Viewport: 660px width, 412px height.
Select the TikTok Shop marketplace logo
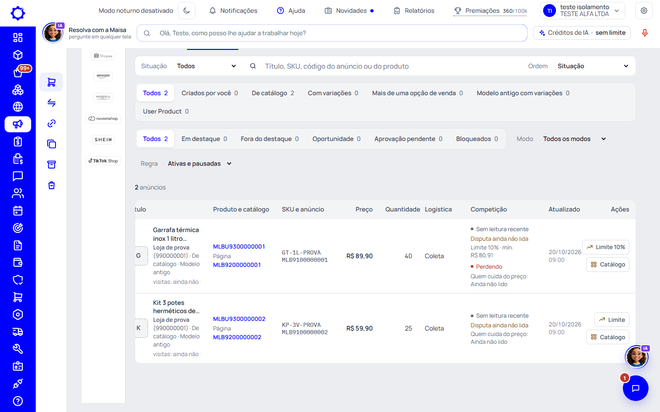tap(103, 161)
